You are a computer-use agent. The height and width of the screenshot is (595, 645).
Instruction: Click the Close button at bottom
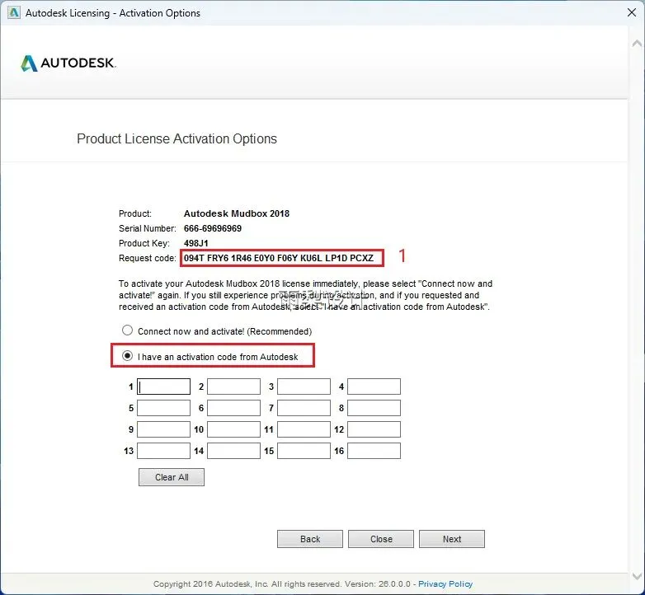(x=381, y=539)
